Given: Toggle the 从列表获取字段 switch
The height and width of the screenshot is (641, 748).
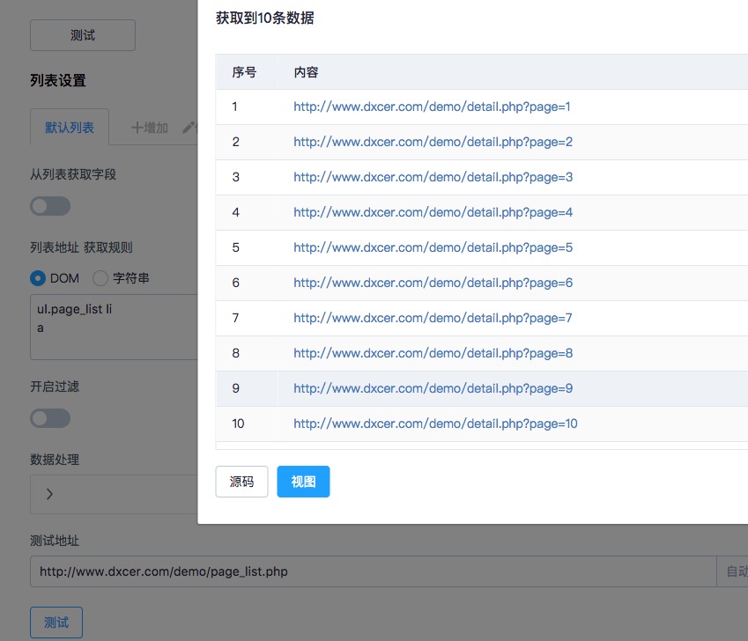Looking at the screenshot, I should (x=50, y=206).
